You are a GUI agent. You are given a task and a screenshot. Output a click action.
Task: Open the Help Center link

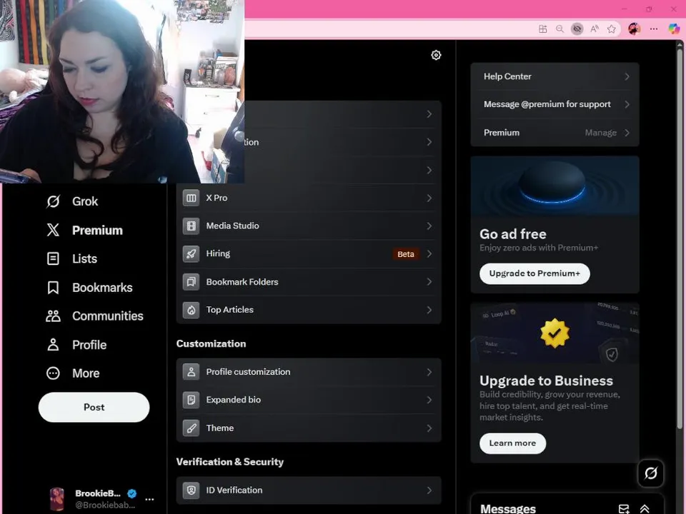(555, 76)
